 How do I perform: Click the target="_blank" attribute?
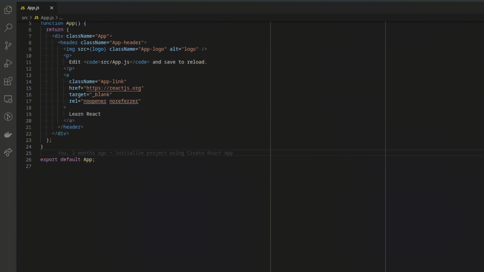[x=90, y=95]
